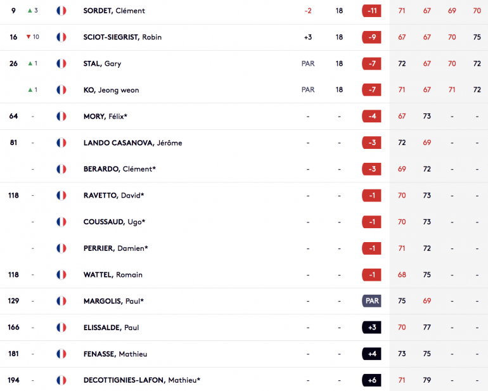
Task: Open FENASSE, Mathieu's player row
Action: pyautogui.click(x=244, y=354)
